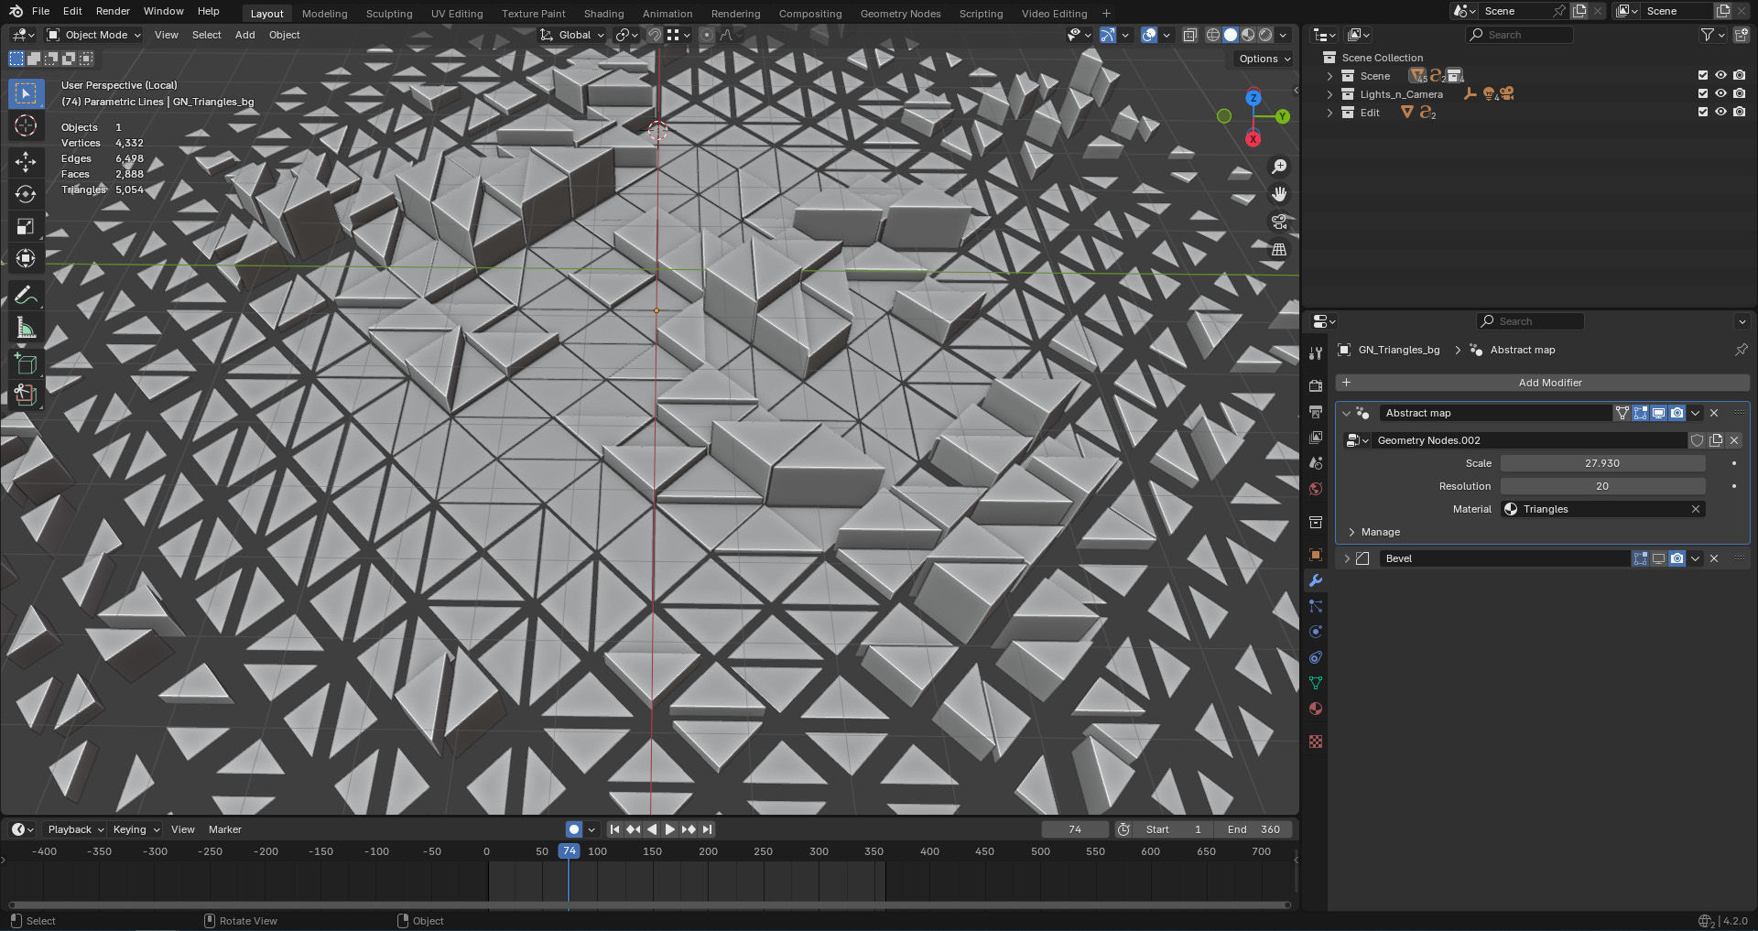Expand Scene collection in outliner
This screenshot has width=1758, height=931.
tap(1330, 76)
